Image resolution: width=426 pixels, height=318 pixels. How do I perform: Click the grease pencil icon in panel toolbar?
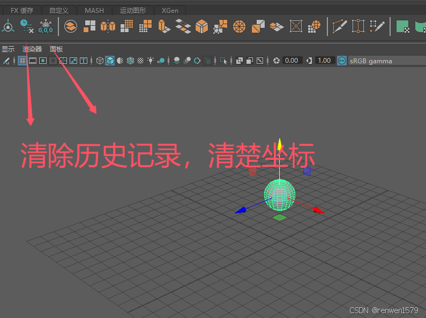click(x=6, y=61)
